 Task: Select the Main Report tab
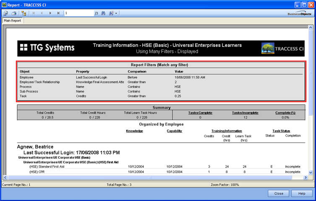tap(13, 21)
